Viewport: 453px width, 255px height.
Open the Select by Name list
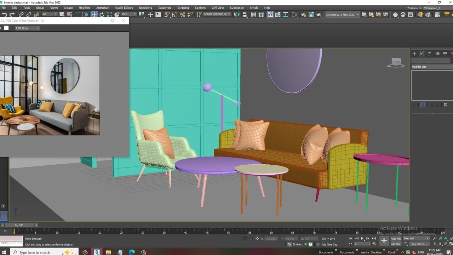click(x=70, y=15)
